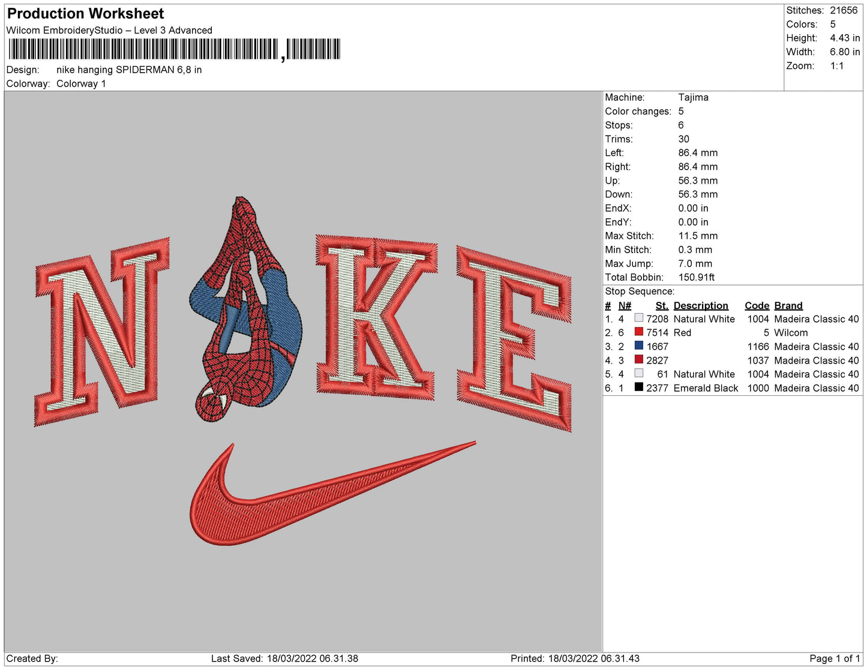The width and height of the screenshot is (867, 670).
Task: Click the Natural White 7208 color swatch
Action: click(638, 319)
